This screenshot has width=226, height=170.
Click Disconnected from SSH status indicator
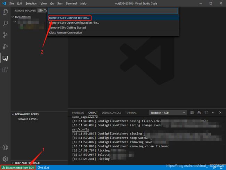(x=18, y=168)
